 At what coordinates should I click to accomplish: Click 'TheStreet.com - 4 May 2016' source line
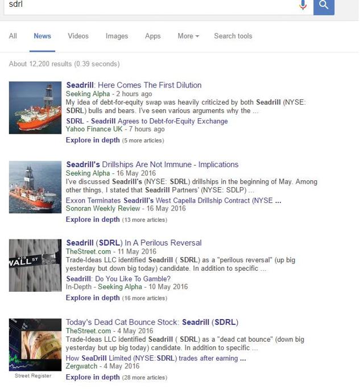point(109,330)
